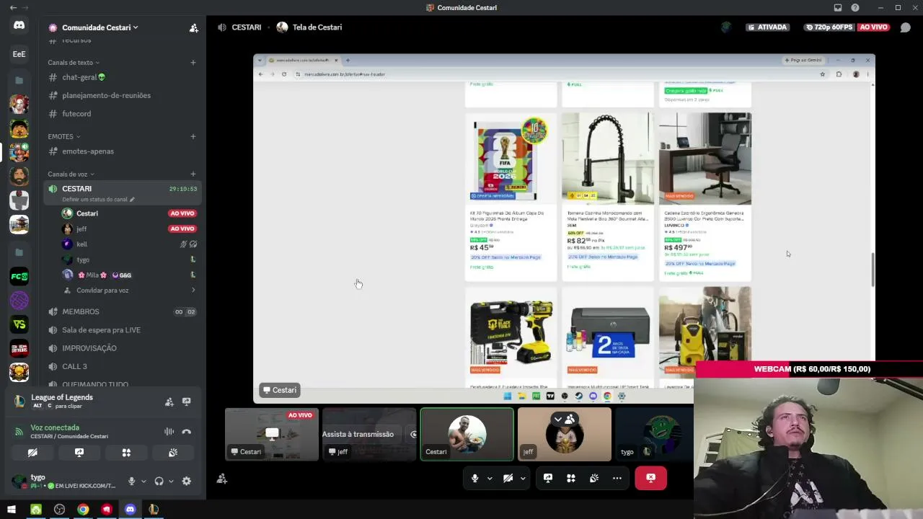
Task: Click the ATIVADA indicator button
Action: pyautogui.click(x=768, y=27)
